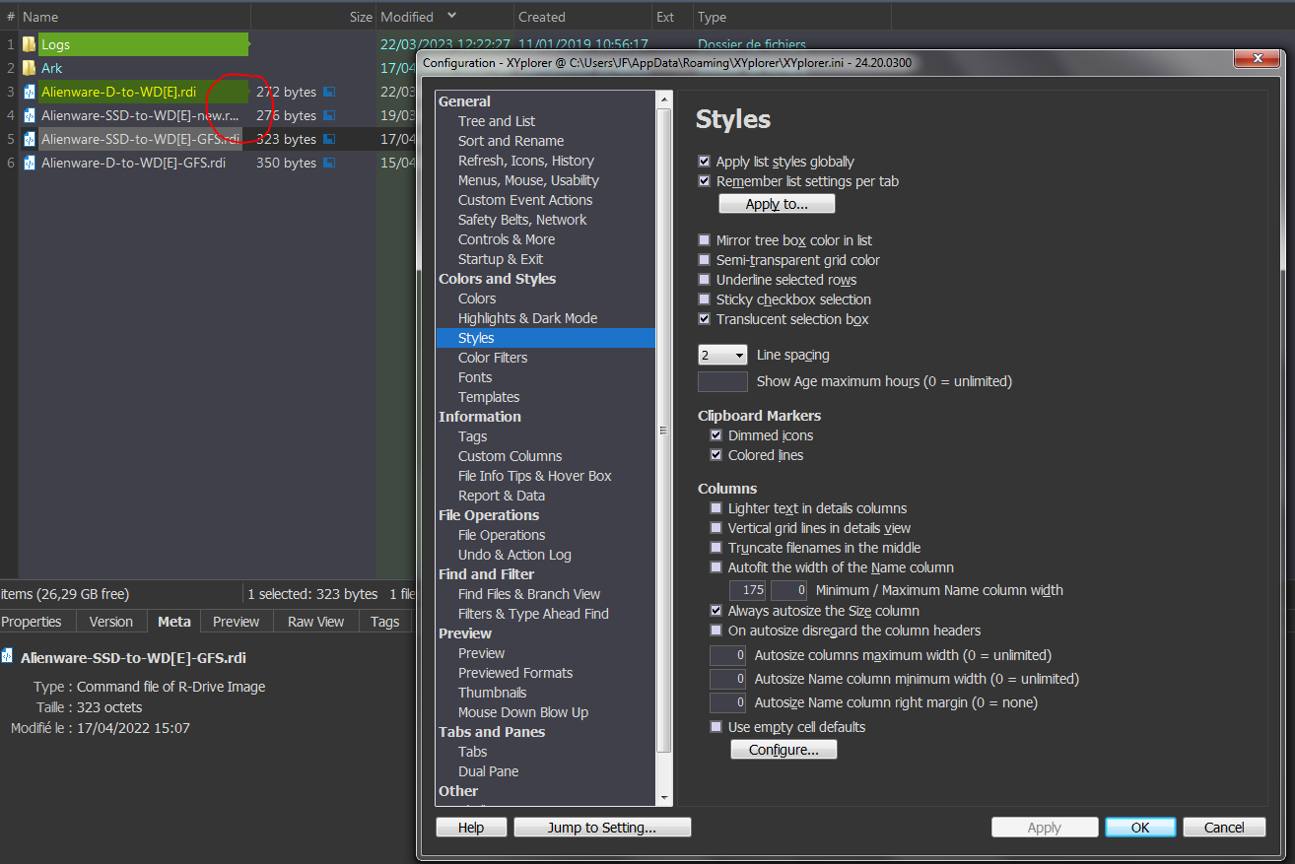Viewport: 1295px width, 864px height.
Task: Click the blue icon beside 272 bytes
Action: coord(329,92)
